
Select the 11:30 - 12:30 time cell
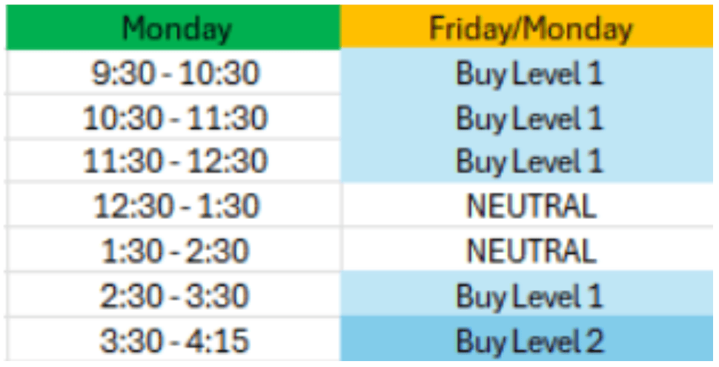[173, 161]
